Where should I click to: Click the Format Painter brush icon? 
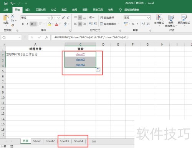tap(13, 25)
